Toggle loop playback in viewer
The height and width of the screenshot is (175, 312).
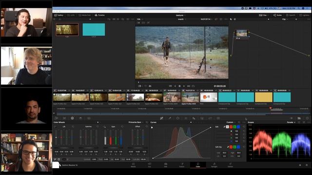[x=193, y=86]
